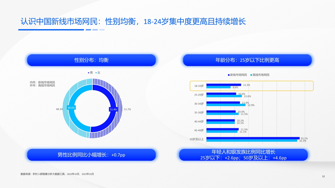The image size is (335, 188).
Task: Toggle the highlighted 18-24岁 row box
Action: tap(251, 86)
